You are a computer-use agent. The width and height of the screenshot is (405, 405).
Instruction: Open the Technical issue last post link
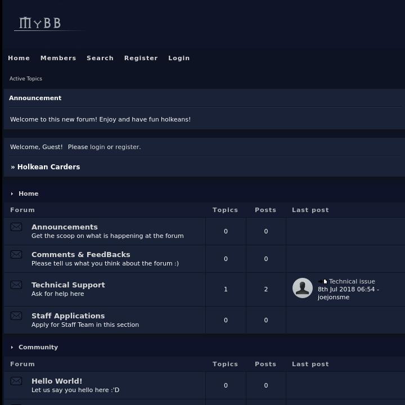[352, 281]
